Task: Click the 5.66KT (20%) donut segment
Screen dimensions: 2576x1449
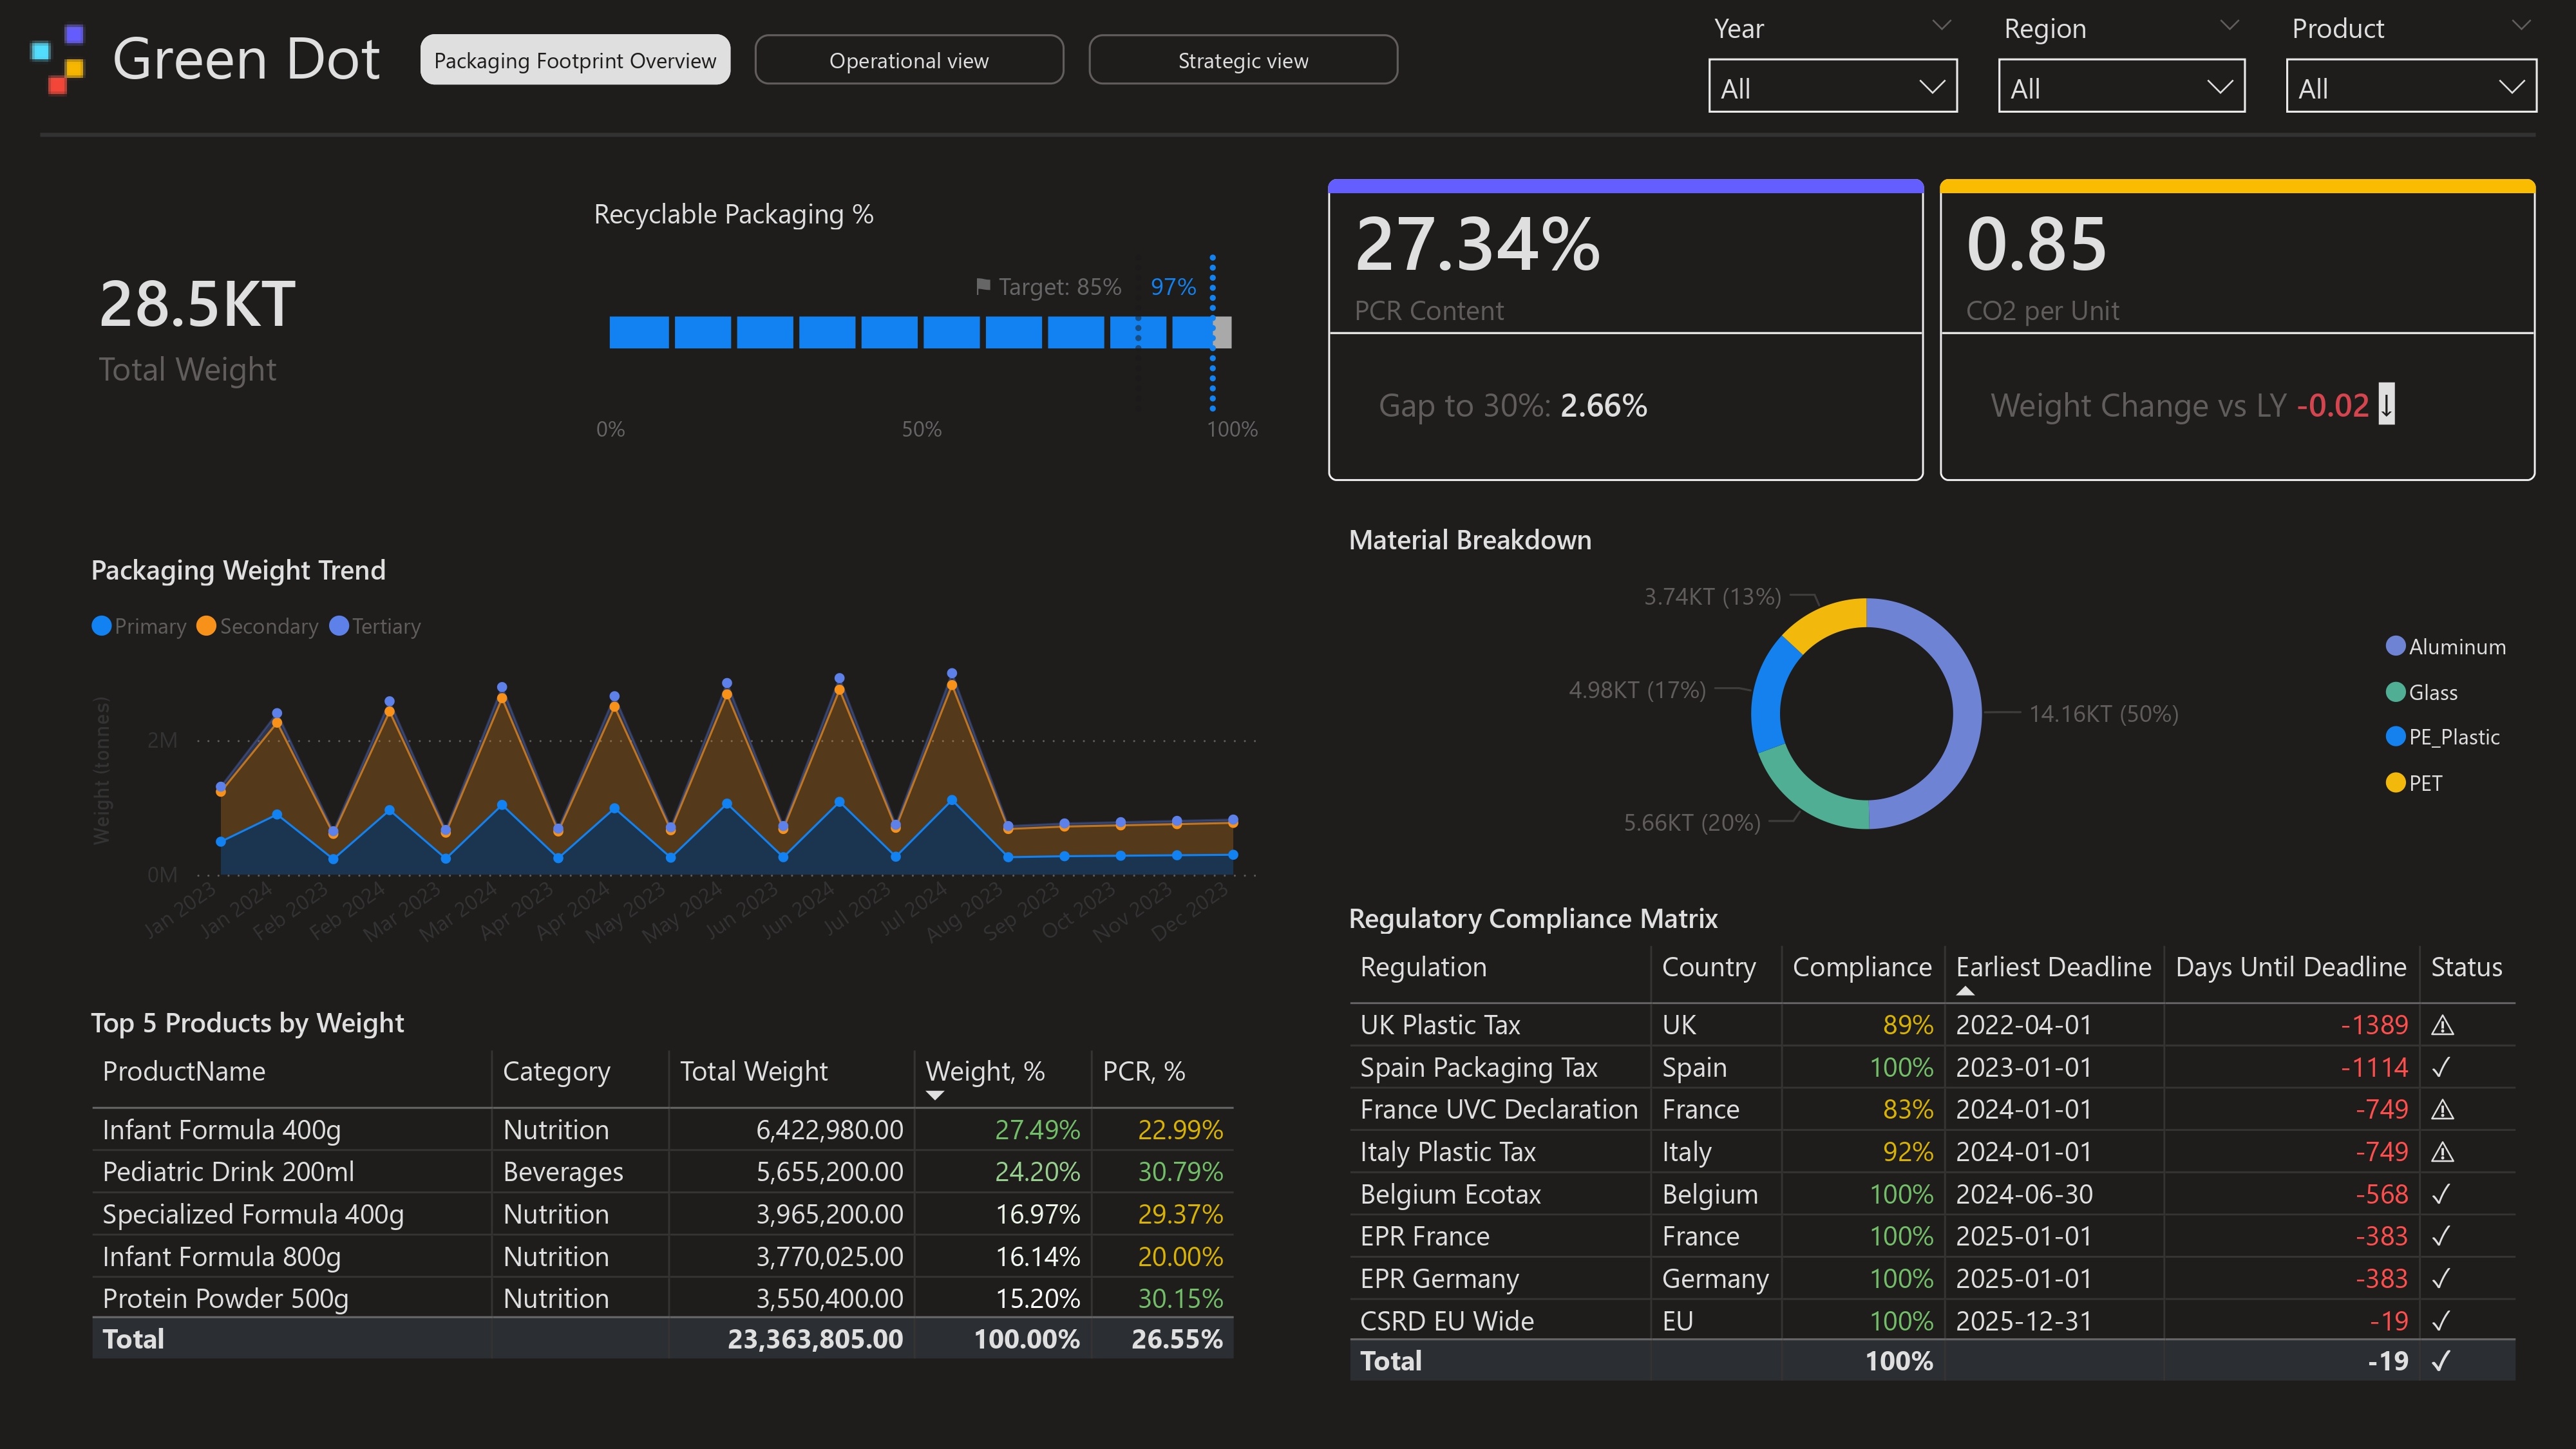Action: tap(1806, 795)
